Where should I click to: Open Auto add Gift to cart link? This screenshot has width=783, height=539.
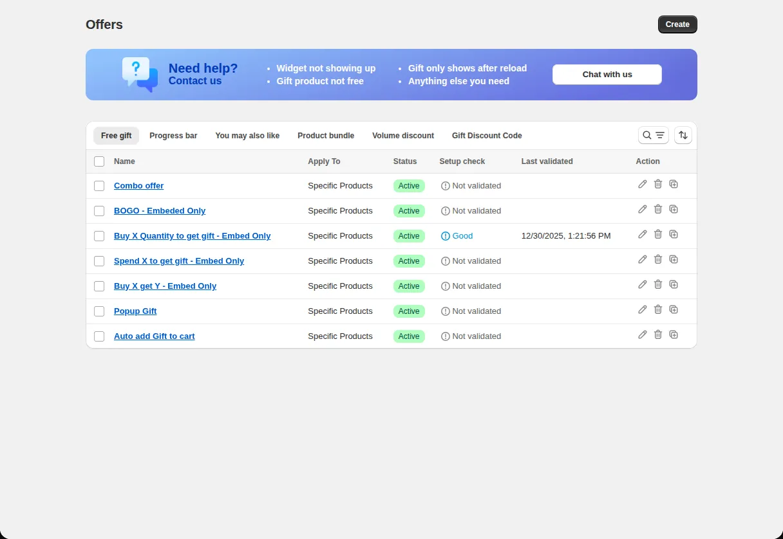(154, 336)
